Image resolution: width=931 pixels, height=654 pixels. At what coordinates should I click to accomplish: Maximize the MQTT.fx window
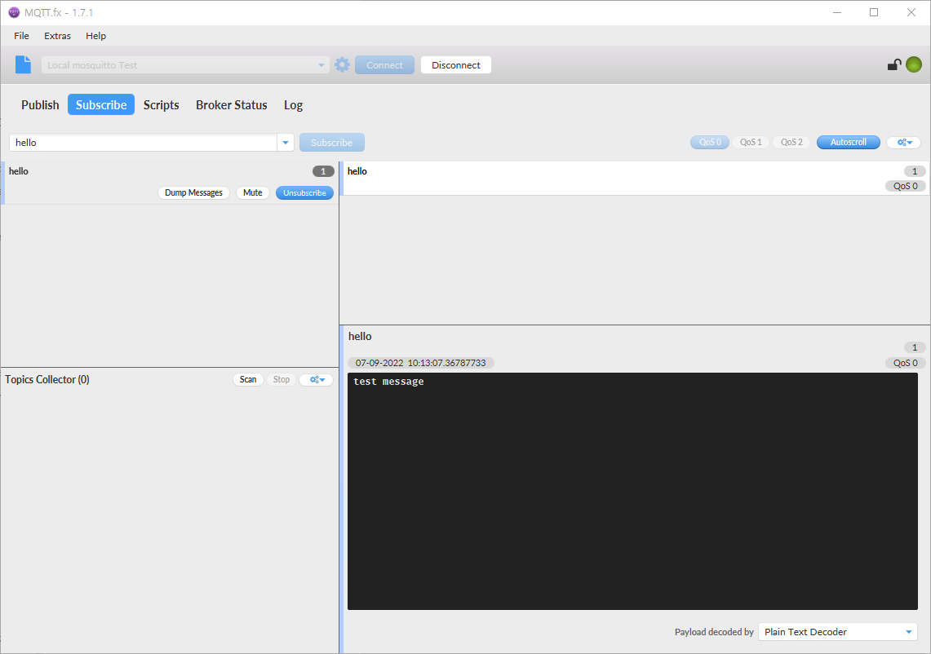point(874,12)
